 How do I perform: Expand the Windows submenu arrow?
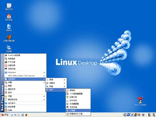click(44, 72)
